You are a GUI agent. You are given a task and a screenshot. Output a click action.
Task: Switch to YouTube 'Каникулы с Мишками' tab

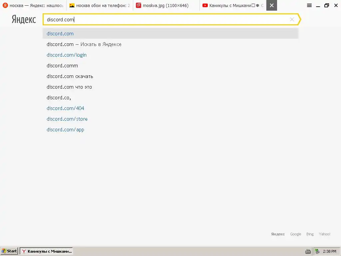[233, 5]
